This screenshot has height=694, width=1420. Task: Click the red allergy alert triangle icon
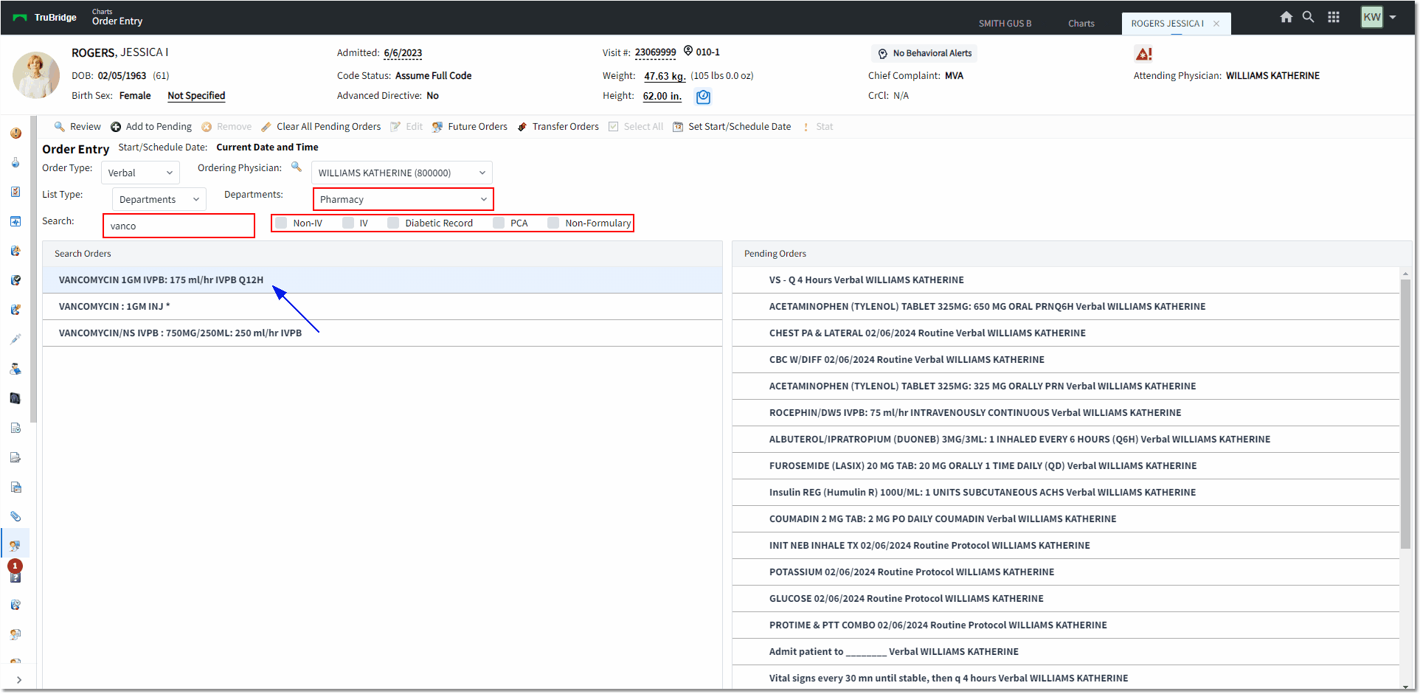[1143, 54]
